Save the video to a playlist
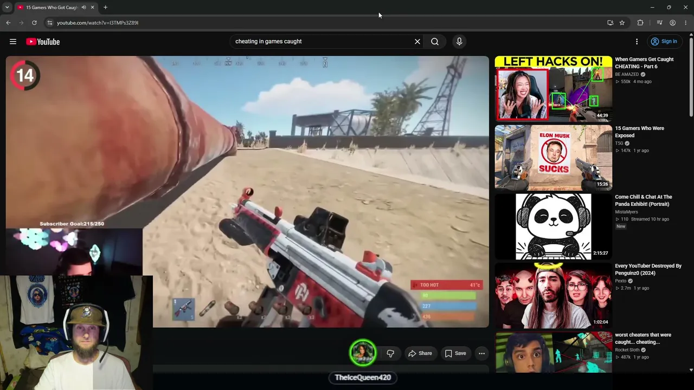 click(x=455, y=353)
